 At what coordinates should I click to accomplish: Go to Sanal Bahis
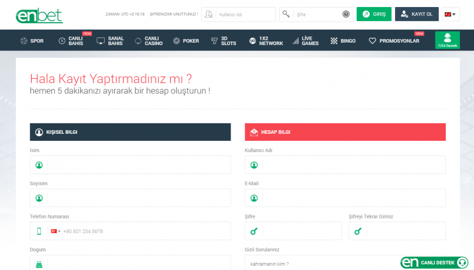(110, 41)
